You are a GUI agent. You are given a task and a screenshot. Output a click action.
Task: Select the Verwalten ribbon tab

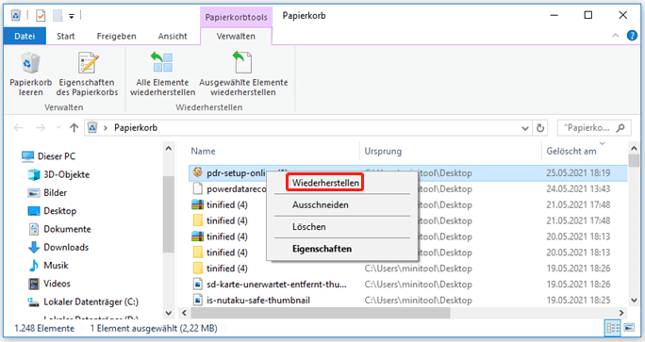point(236,36)
